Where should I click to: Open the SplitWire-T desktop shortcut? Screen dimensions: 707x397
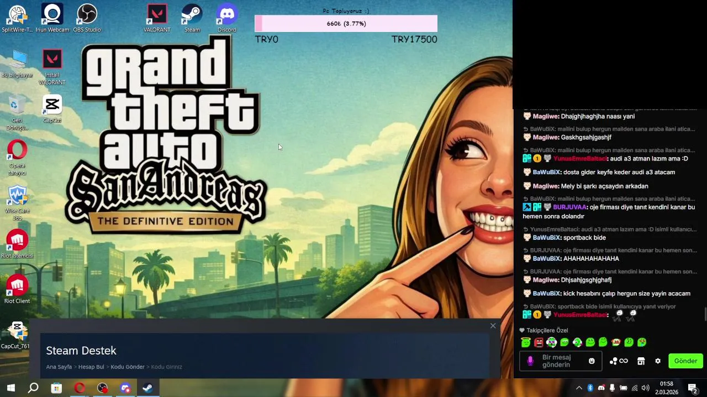pos(17,18)
